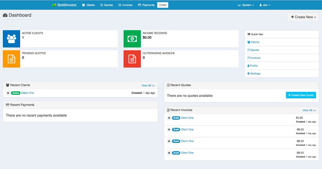Screen dimensions: 322x169
Task: Open the System dropdown in the navbar
Action: point(246,5)
